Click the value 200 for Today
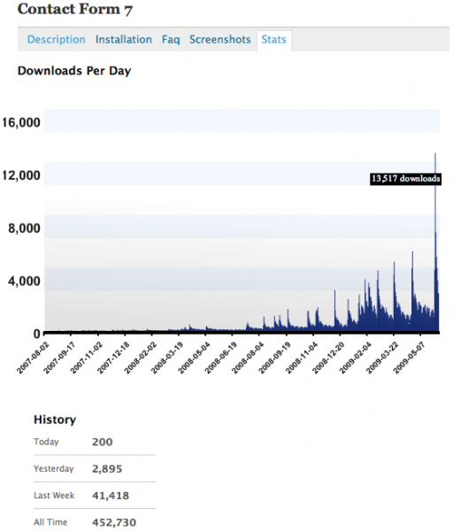This screenshot has width=461, height=531. 103,442
